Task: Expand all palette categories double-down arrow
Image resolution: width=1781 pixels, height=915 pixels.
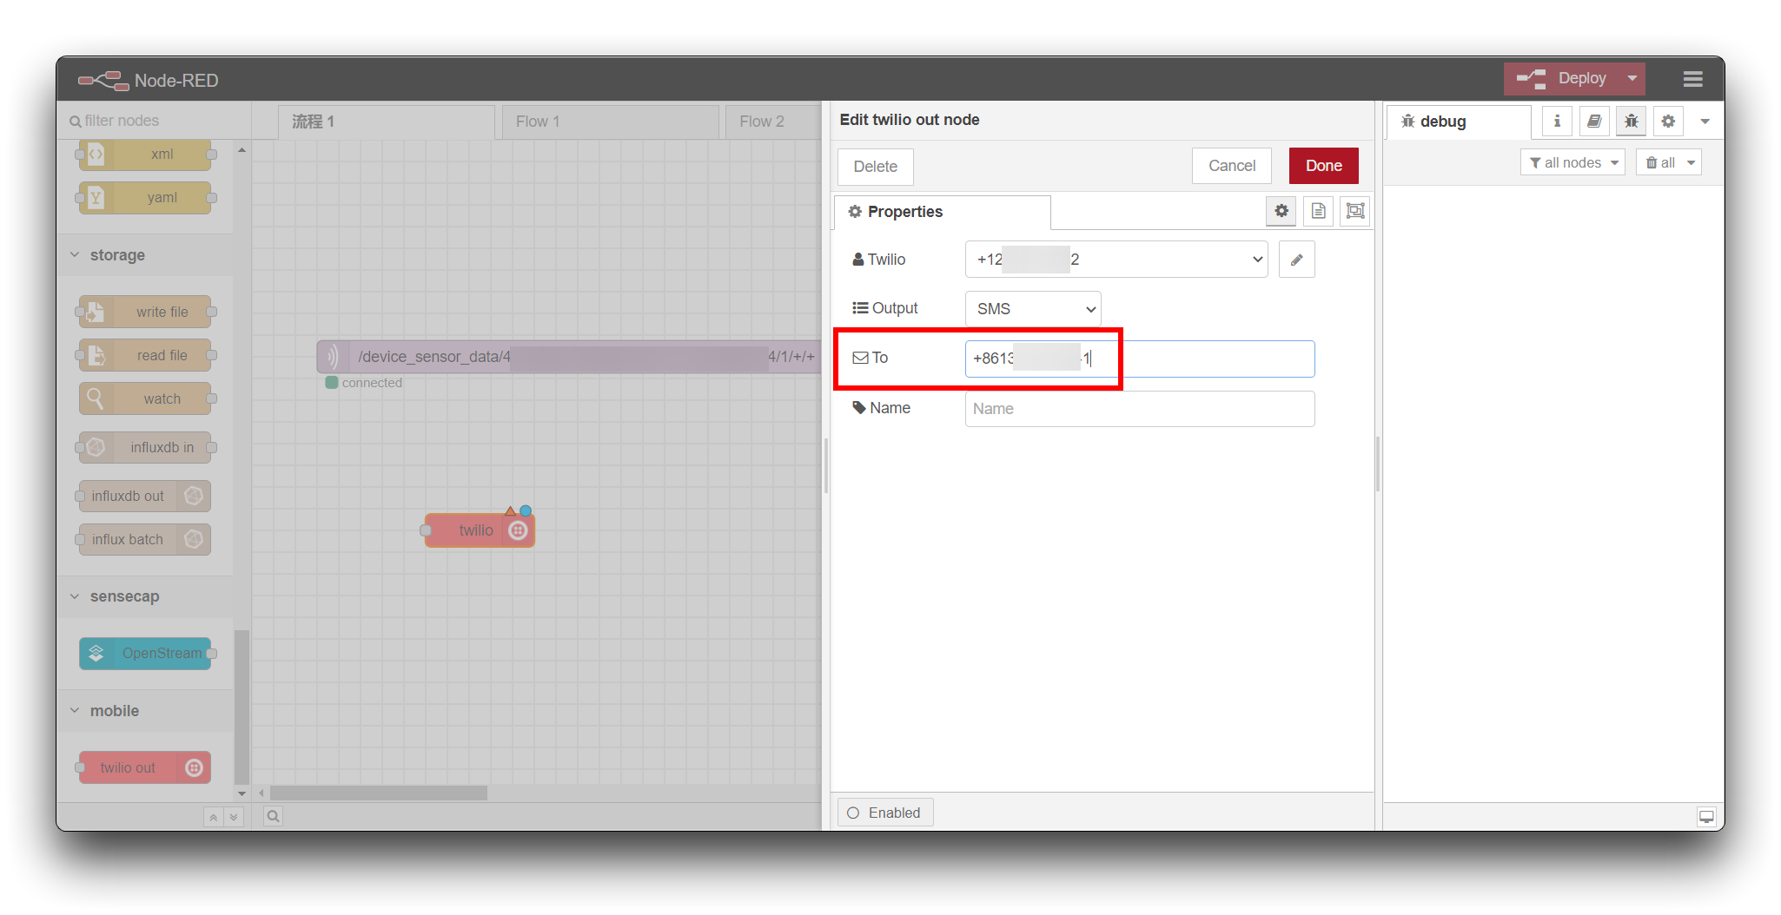Action: tap(233, 817)
